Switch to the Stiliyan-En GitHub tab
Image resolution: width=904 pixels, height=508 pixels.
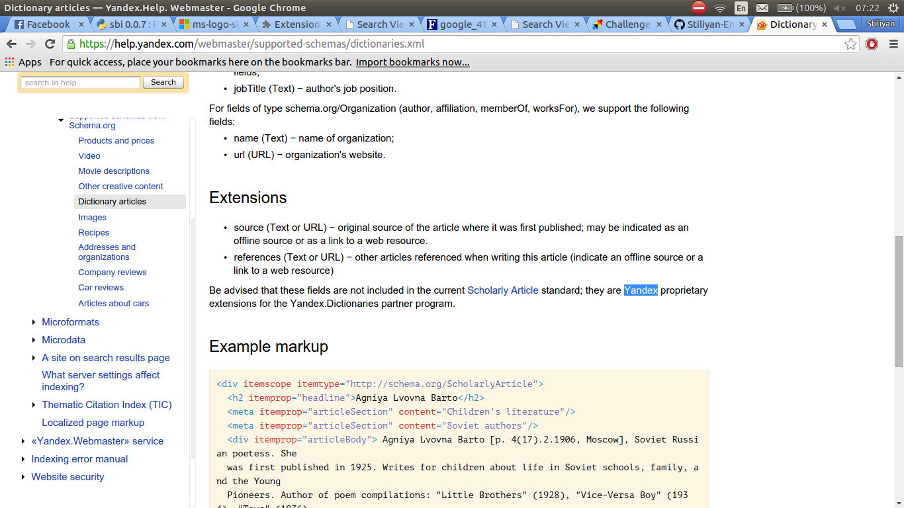(x=710, y=24)
